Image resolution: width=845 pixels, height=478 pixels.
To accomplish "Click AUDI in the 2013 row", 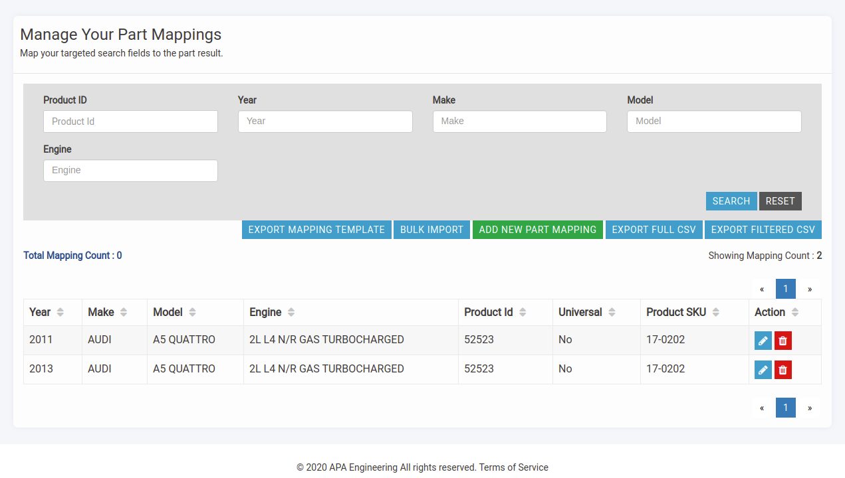I will 100,369.
